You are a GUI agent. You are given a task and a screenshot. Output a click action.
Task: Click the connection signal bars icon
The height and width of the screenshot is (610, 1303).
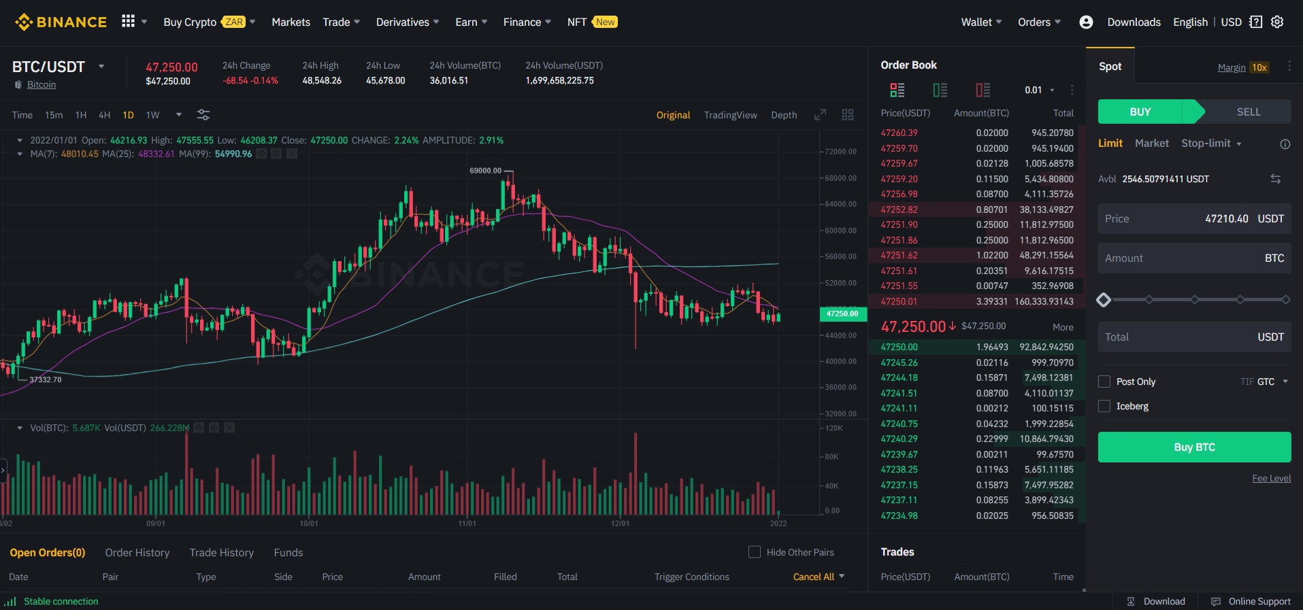[10, 602]
